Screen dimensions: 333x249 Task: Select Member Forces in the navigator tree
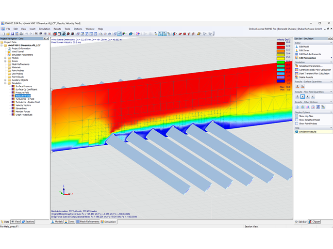23,111
